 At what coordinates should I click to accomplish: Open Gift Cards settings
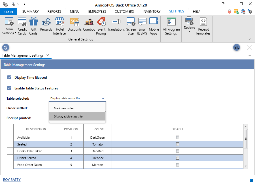tap(33, 25)
